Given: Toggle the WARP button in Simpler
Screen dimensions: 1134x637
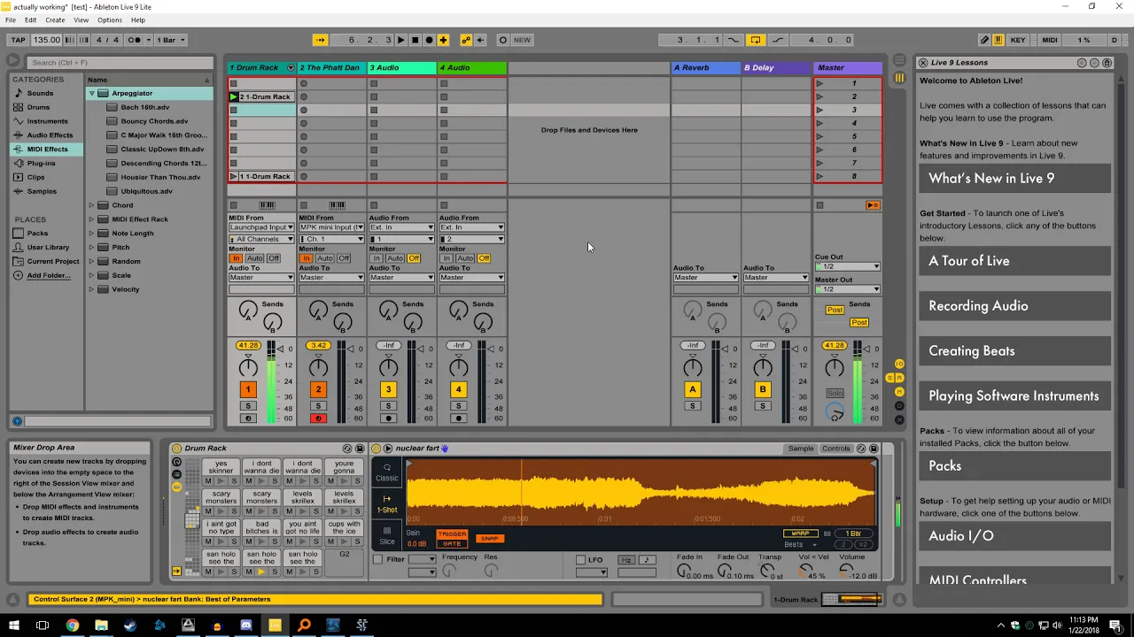Looking at the screenshot, I should pos(800,533).
